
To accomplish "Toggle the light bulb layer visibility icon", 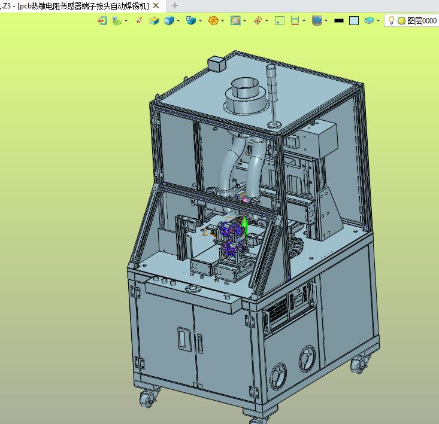I will [392, 20].
